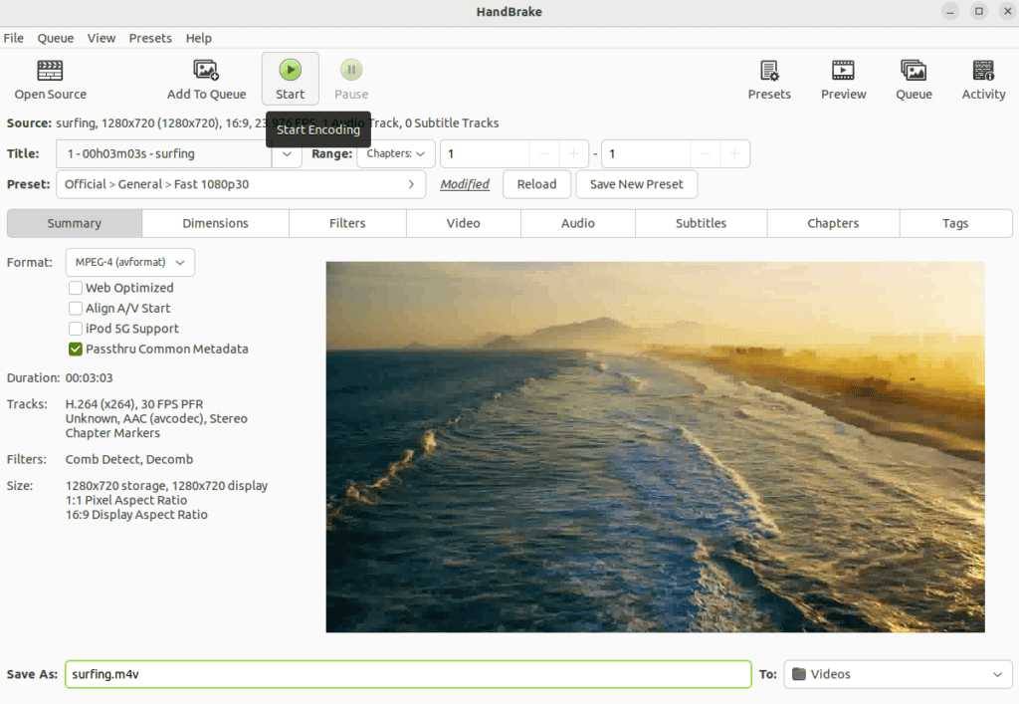The image size is (1019, 704).
Task: Open the Videos destination folder dropdown
Action: tap(896, 674)
